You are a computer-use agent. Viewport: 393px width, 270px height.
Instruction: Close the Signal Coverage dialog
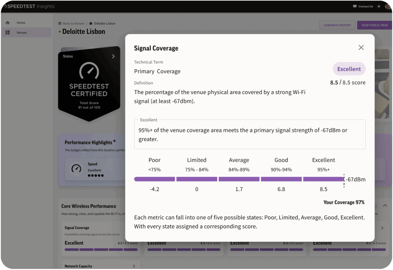[361, 48]
